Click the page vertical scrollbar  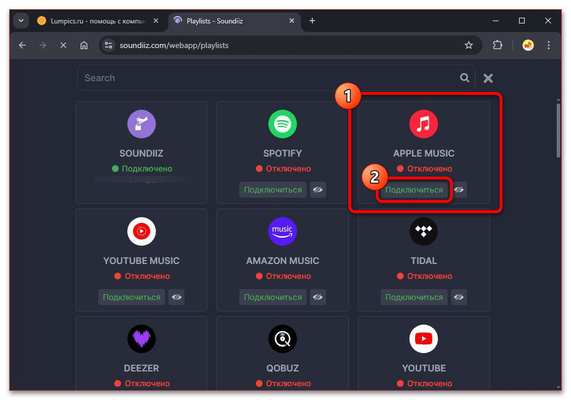[559, 131]
